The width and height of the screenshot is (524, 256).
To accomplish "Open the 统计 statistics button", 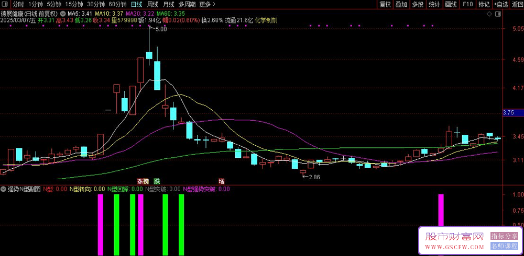I will coord(434,4).
